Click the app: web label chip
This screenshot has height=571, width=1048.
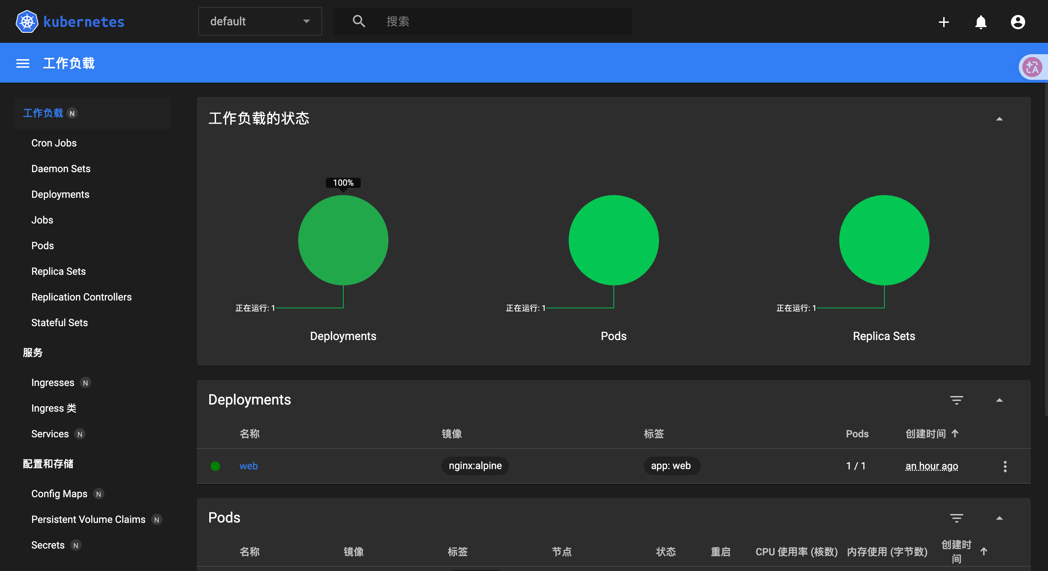(x=671, y=465)
